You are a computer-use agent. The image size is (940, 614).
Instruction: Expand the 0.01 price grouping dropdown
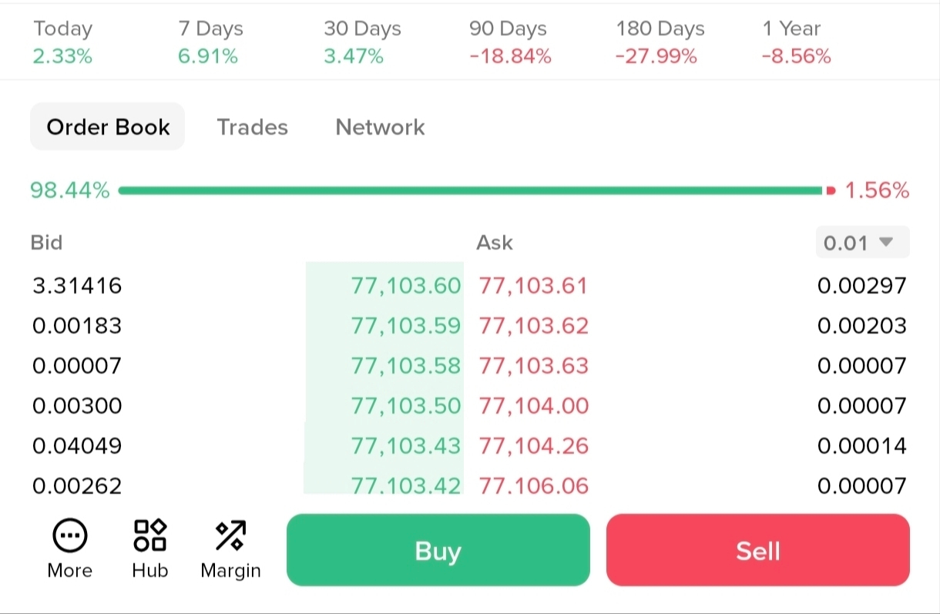(x=862, y=243)
